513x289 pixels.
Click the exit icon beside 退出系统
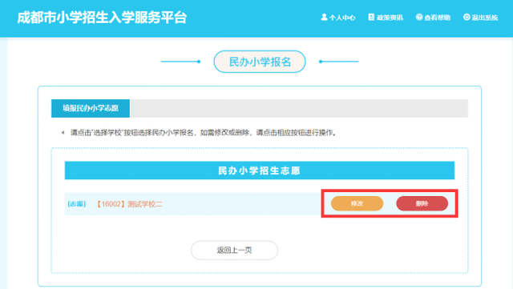pos(467,18)
